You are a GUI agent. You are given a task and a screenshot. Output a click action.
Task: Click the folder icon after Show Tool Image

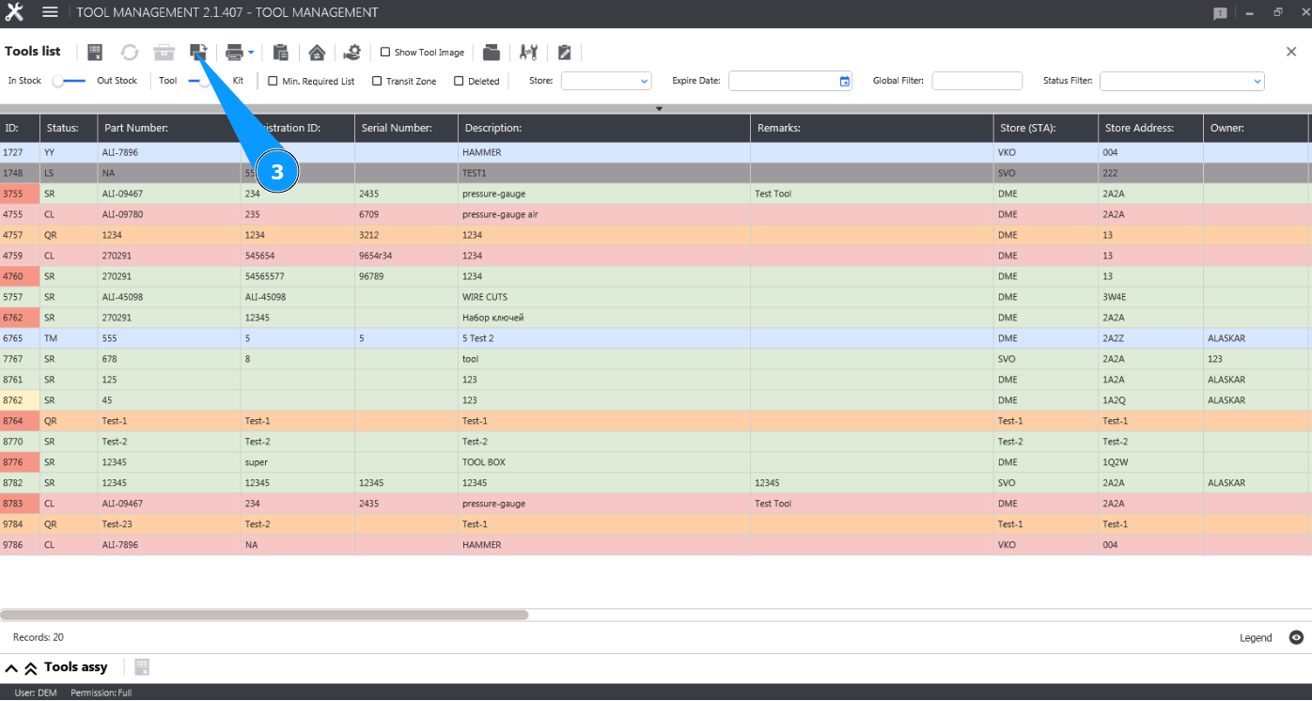(x=492, y=53)
